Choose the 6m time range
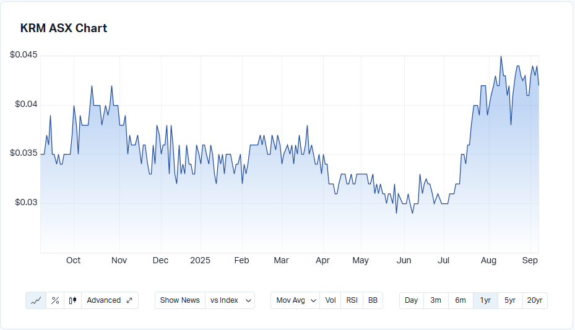 460,300
